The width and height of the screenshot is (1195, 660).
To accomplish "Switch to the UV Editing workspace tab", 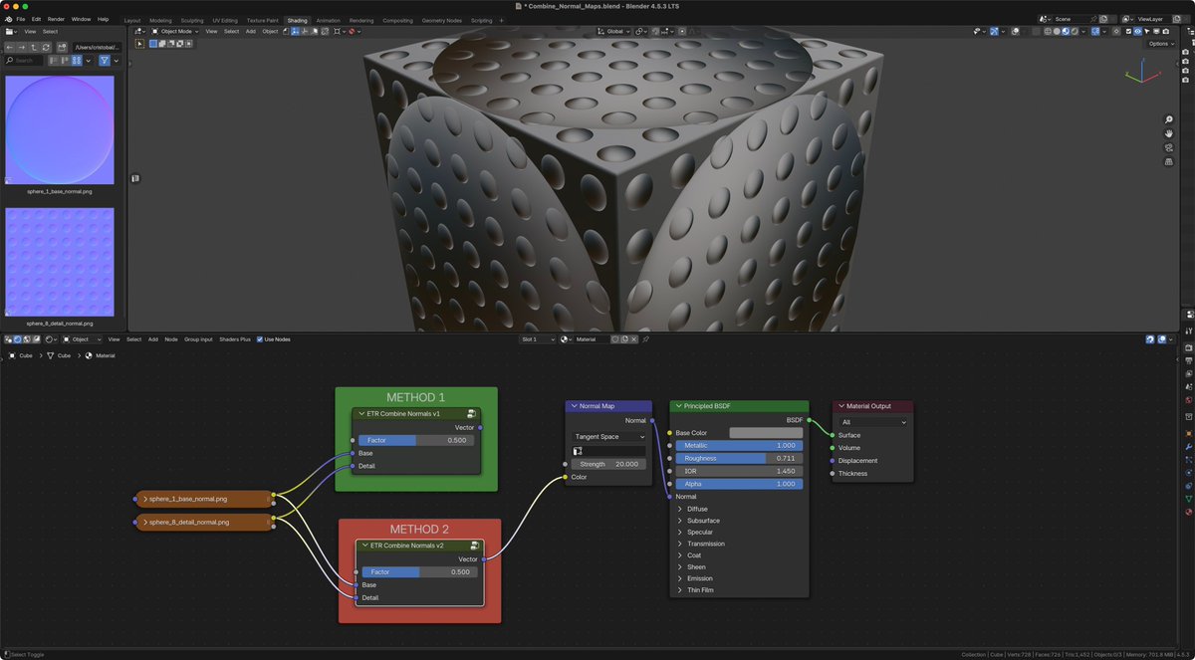I will (225, 20).
